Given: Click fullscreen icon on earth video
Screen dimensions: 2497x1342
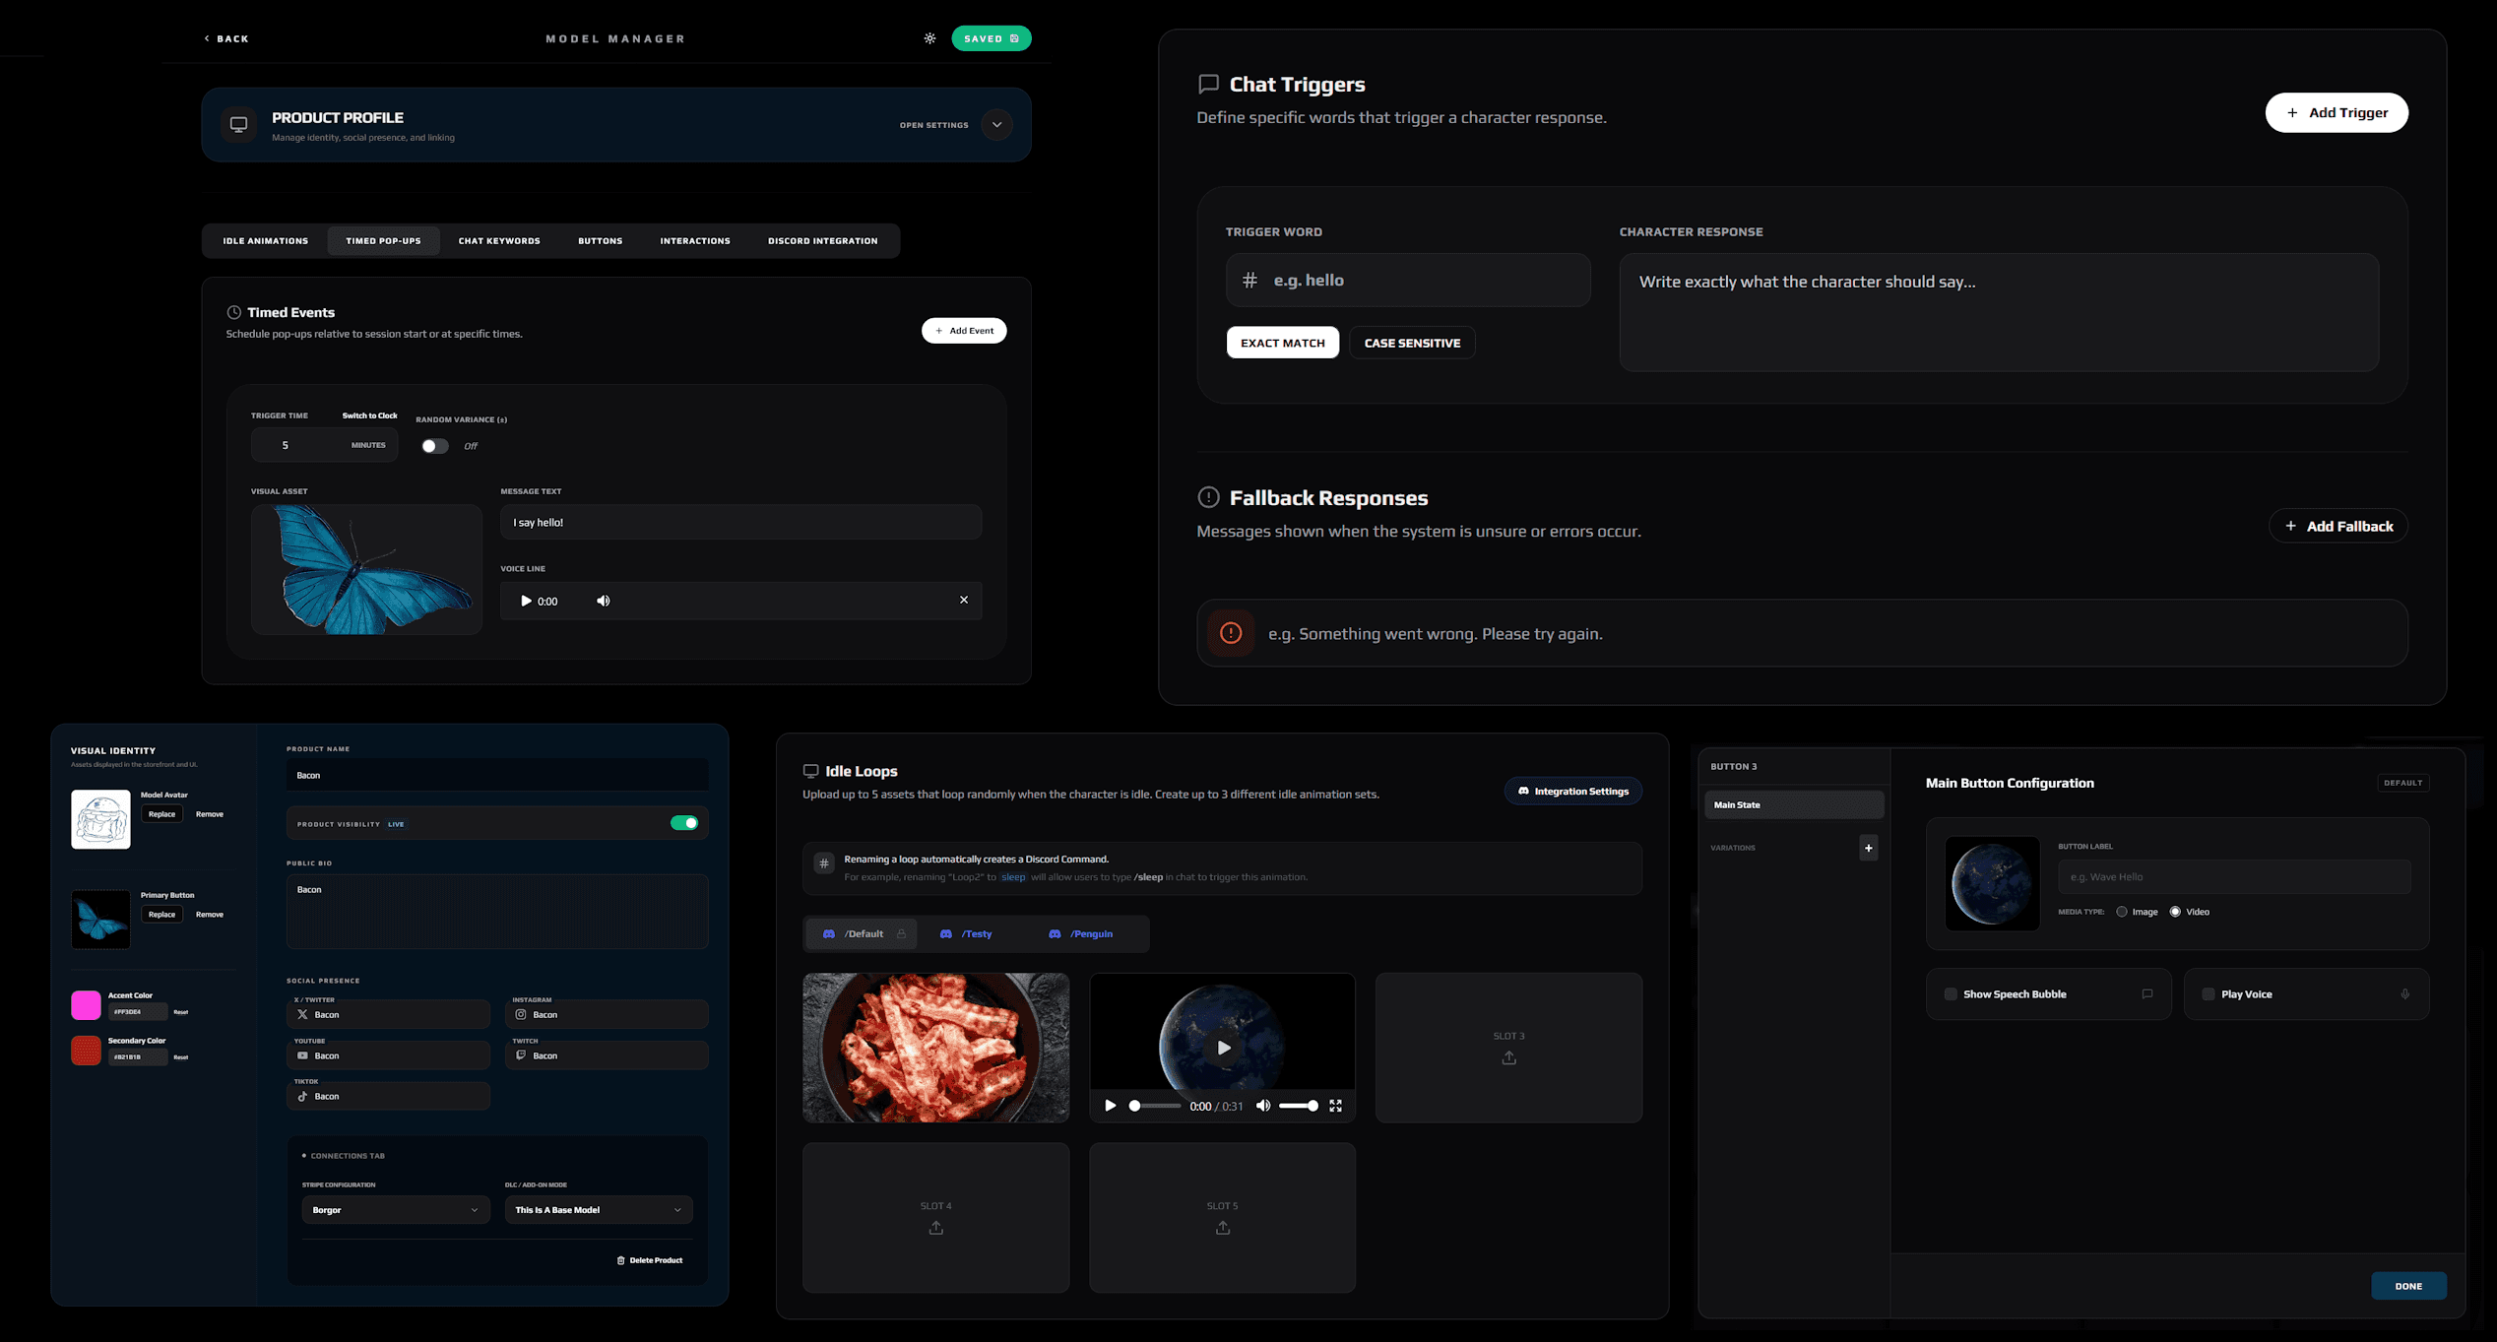Looking at the screenshot, I should pyautogui.click(x=1335, y=1106).
